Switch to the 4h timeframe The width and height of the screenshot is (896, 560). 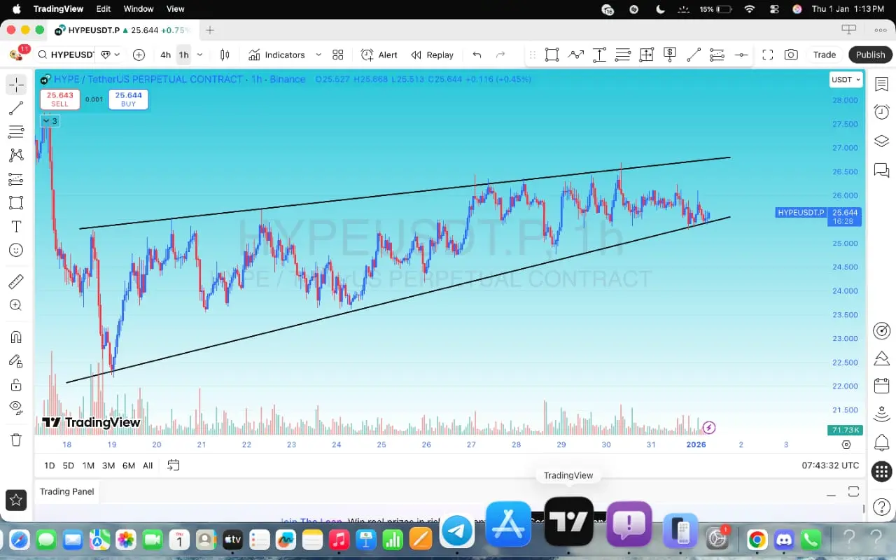point(165,55)
